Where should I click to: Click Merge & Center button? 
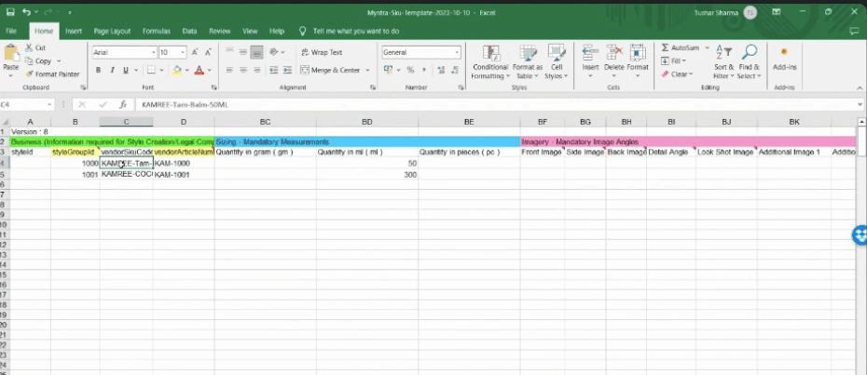click(x=330, y=70)
